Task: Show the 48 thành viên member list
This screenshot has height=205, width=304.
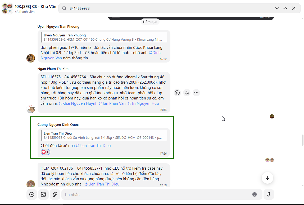Action: pos(25,12)
